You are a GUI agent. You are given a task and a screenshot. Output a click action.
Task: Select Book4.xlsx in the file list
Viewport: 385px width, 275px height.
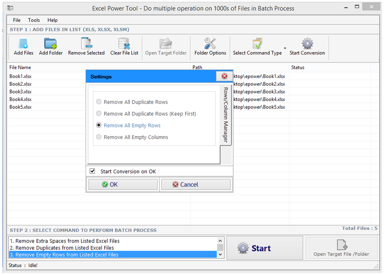[x=20, y=99]
